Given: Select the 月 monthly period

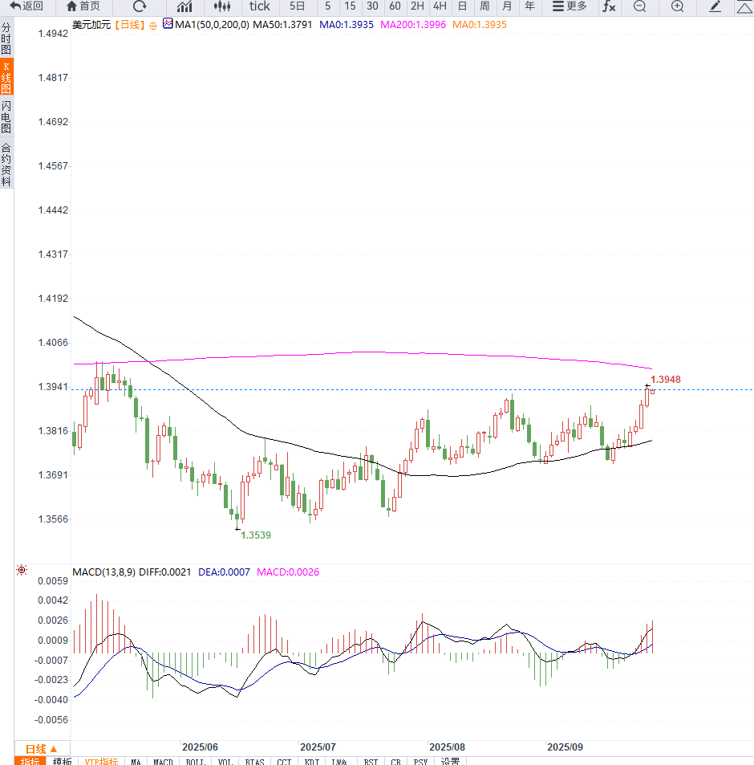Looking at the screenshot, I should (507, 6).
